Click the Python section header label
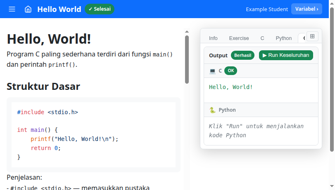Image resolution: width=335 pixels, height=190 pixels. pos(227,110)
